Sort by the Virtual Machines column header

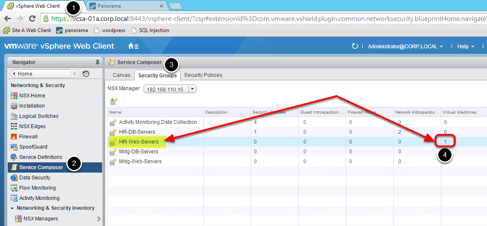(x=464, y=112)
